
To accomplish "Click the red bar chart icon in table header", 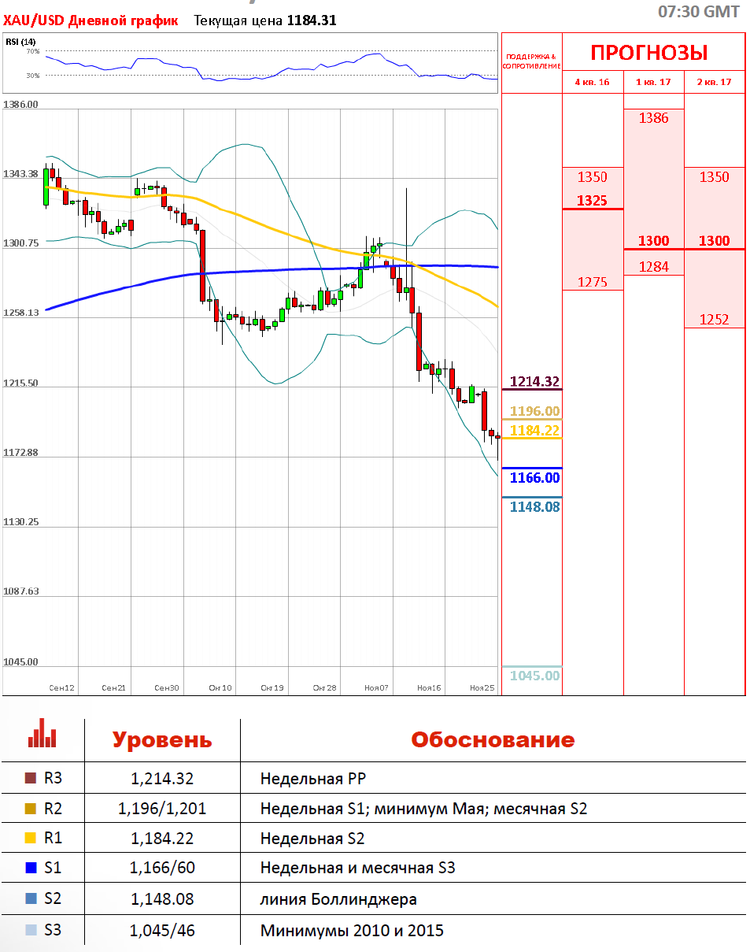I will [42, 732].
